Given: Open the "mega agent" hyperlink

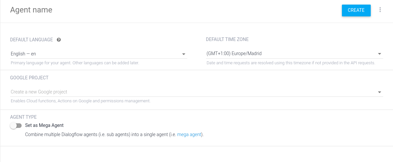Looking at the screenshot, I should (189, 134).
